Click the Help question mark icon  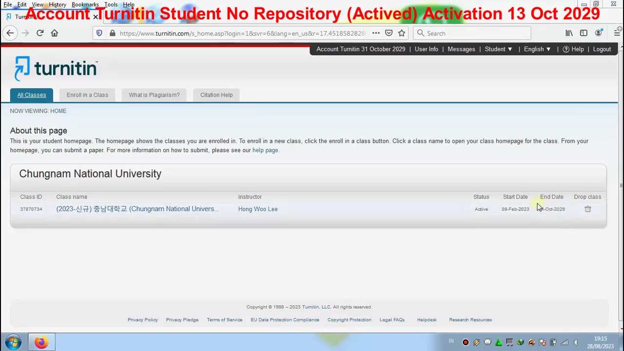point(566,49)
